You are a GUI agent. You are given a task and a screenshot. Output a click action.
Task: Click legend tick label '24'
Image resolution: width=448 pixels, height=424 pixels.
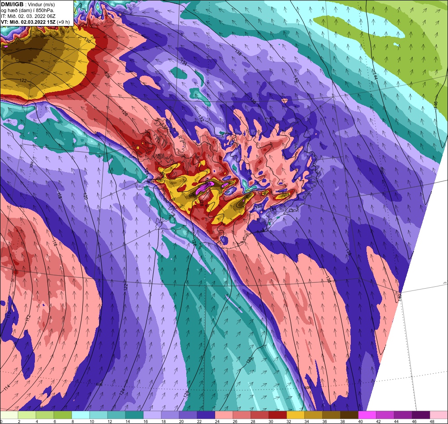tap(217, 421)
